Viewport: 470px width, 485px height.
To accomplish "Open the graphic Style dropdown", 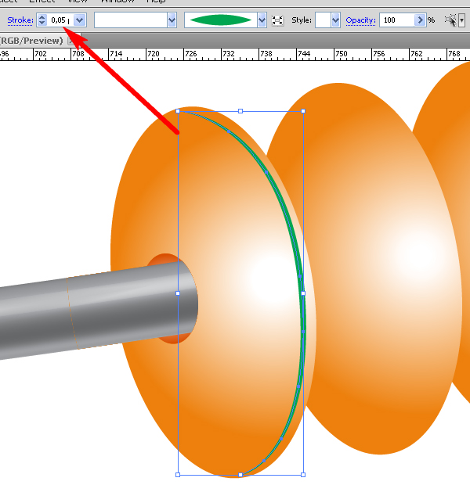I will coord(335,20).
